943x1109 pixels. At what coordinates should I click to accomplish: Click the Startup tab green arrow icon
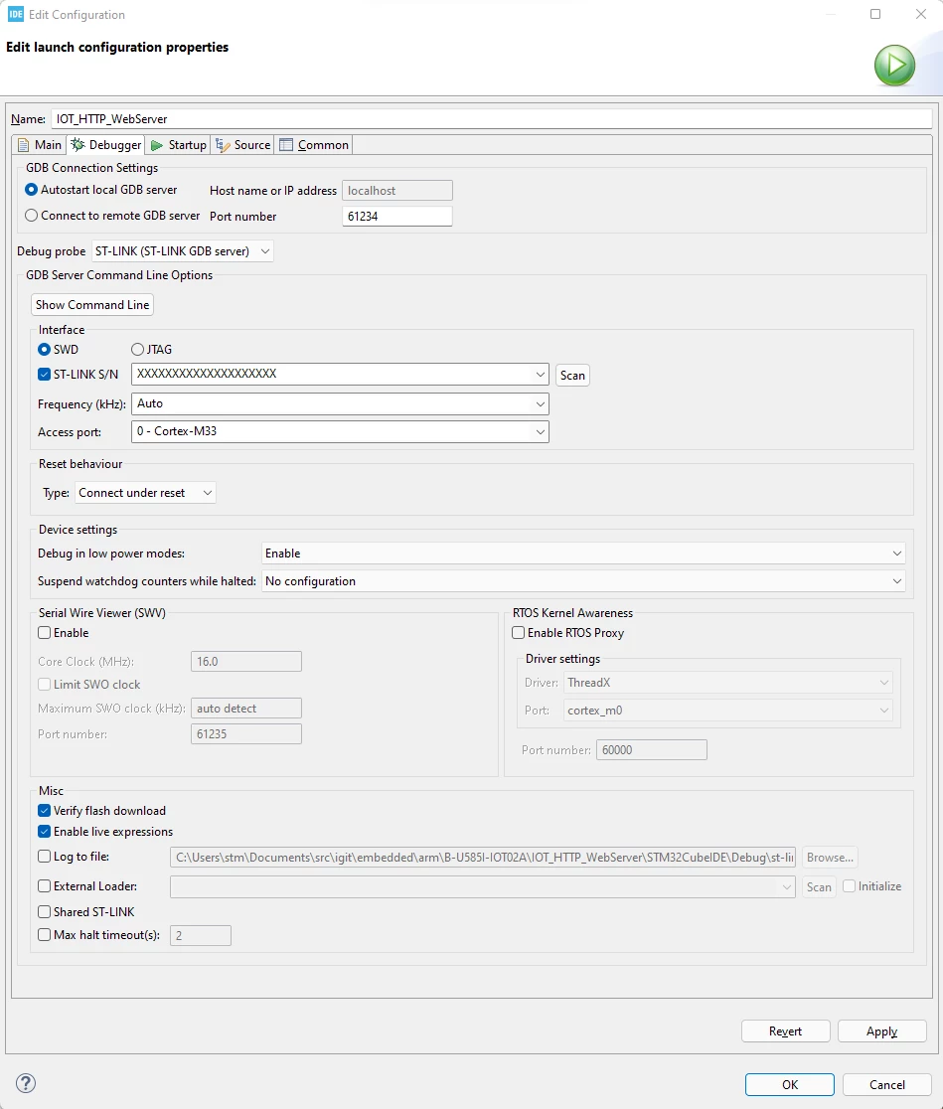[157, 145]
